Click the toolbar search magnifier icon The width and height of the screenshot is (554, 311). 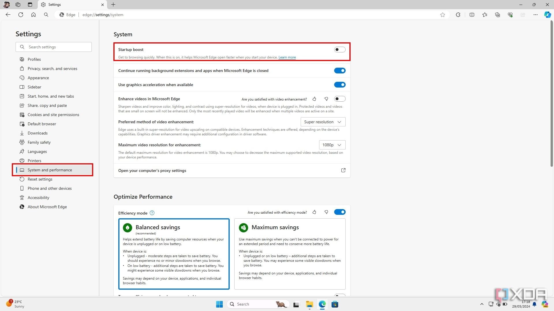(x=46, y=15)
